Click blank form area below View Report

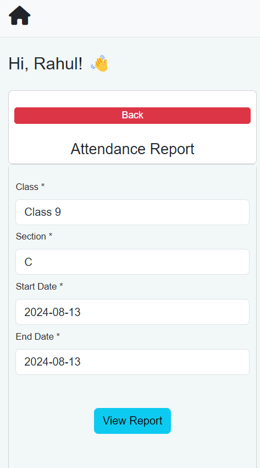coord(132,452)
